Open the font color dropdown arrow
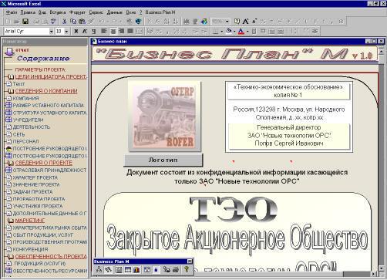 coord(247,32)
